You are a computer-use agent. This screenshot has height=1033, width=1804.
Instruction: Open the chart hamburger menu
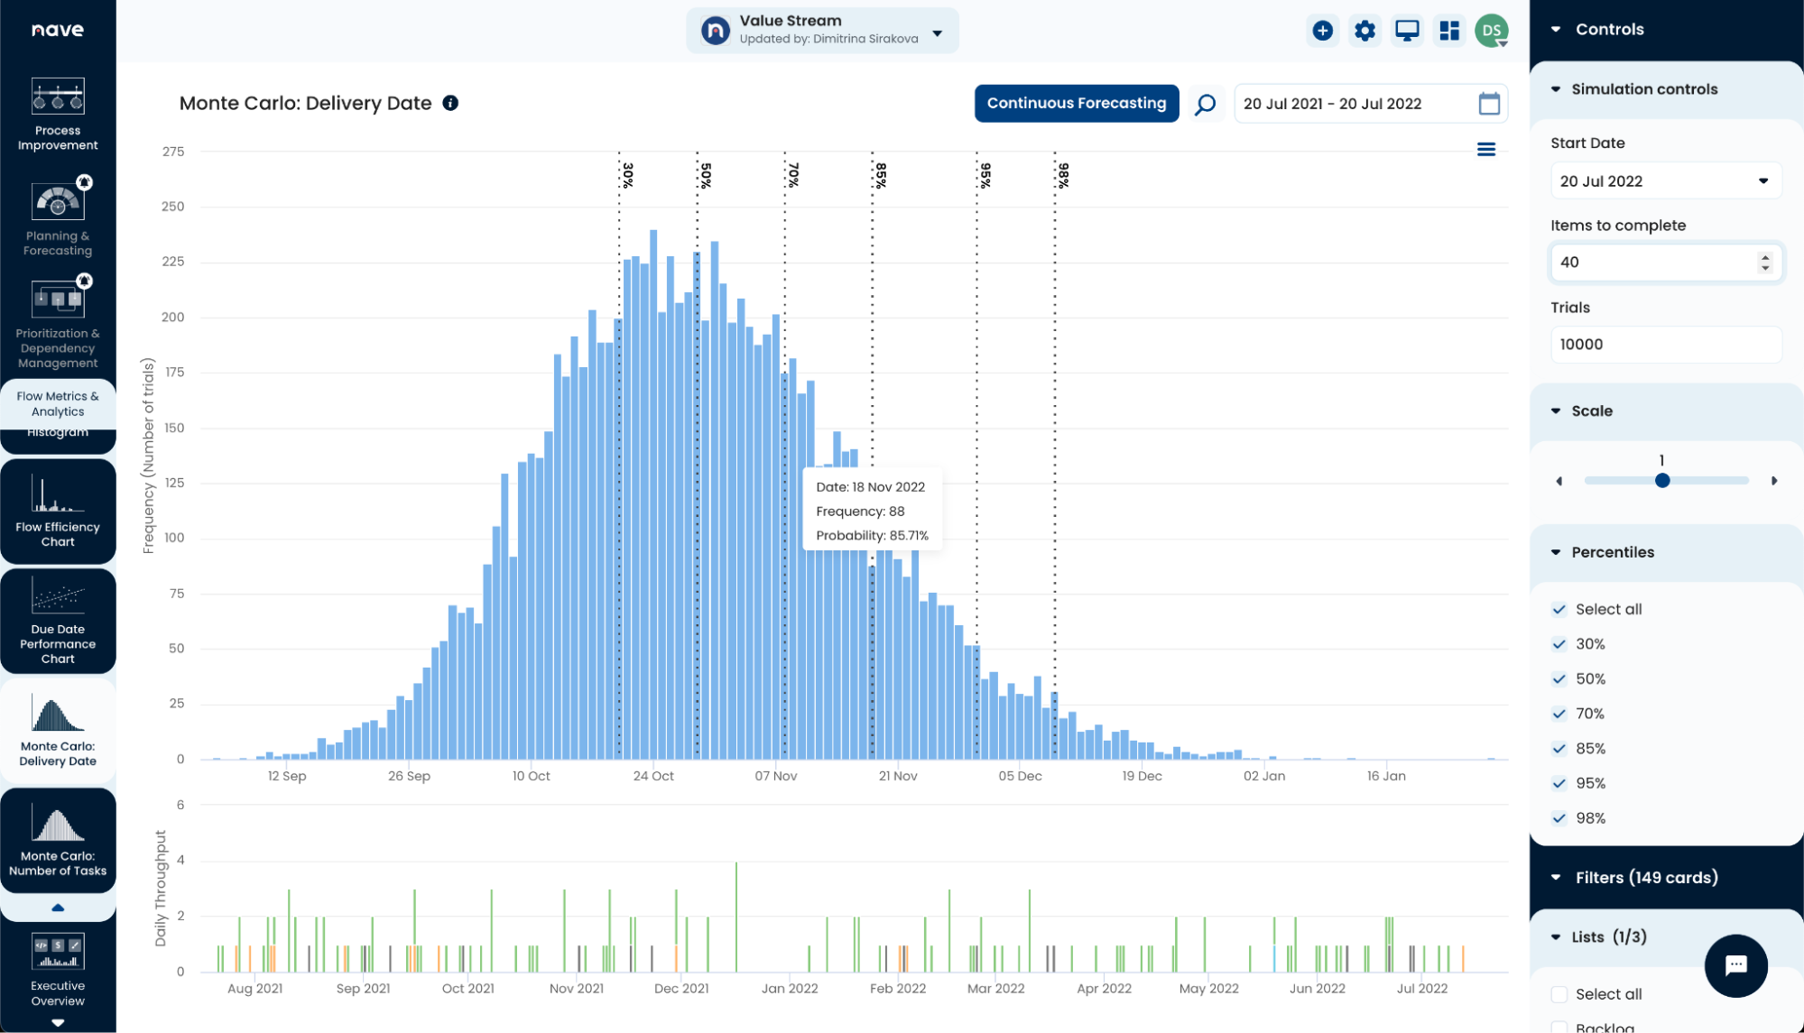click(x=1485, y=150)
